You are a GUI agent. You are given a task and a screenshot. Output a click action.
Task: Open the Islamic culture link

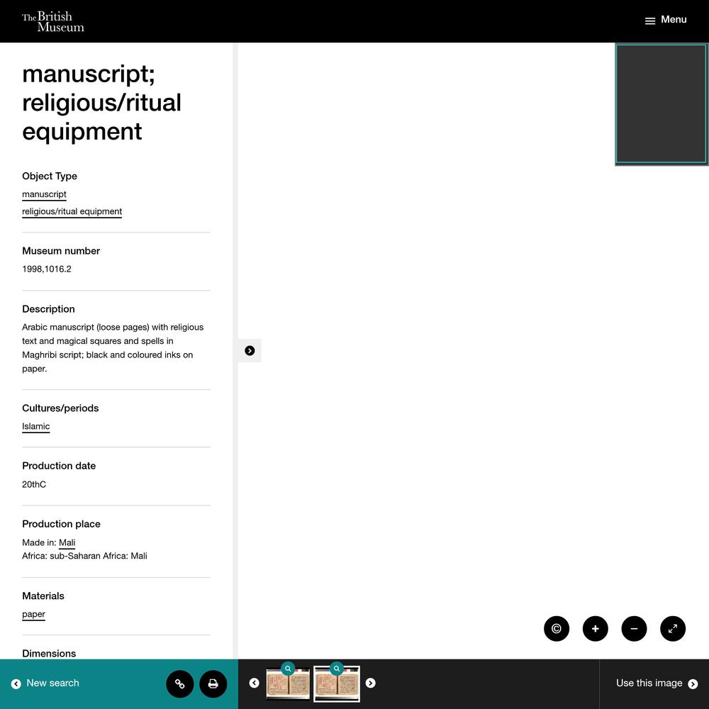(x=35, y=426)
